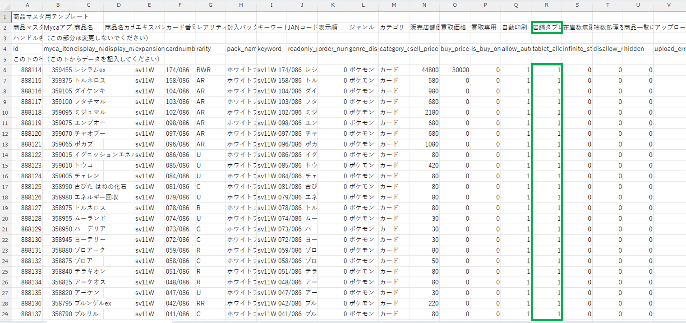Viewport: 686px width, 323px height.
Task: Select the column V header
Action: (x=669, y=5)
